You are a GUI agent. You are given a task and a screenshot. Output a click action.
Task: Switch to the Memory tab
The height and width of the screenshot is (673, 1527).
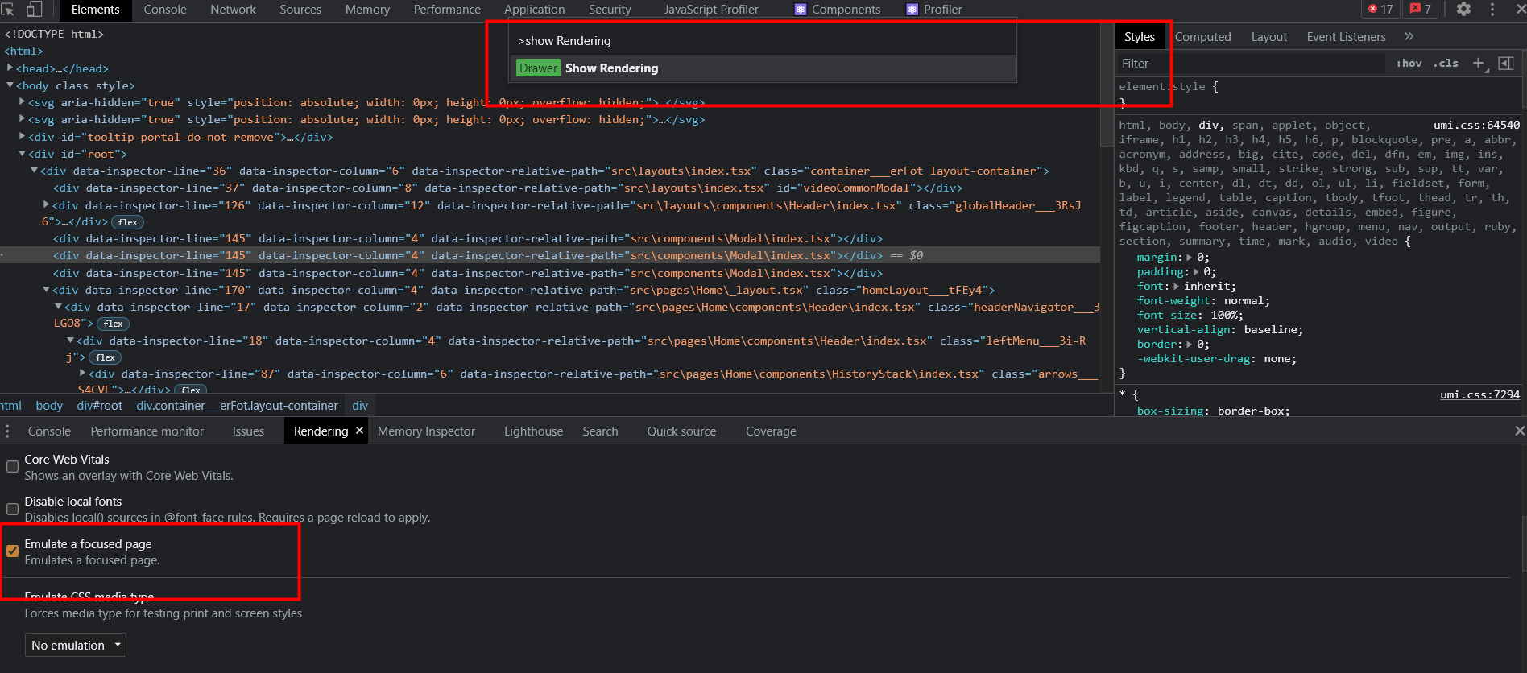click(x=367, y=10)
